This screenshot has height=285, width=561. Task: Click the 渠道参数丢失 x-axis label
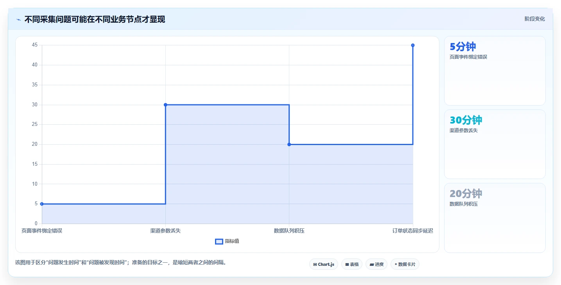click(x=165, y=231)
